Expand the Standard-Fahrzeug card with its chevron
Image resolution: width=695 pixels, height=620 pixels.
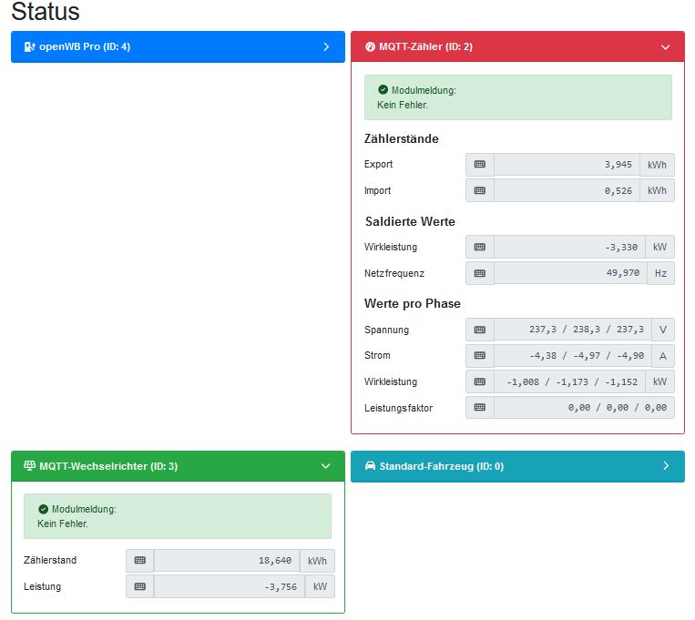666,466
